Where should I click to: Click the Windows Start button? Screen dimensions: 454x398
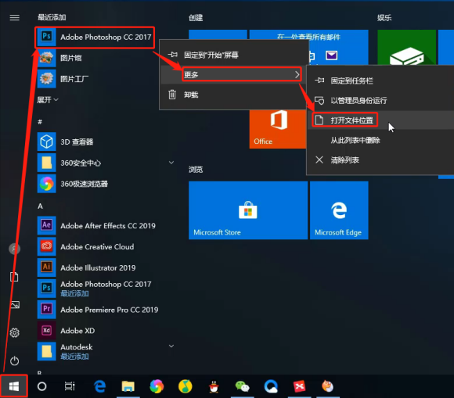(x=14, y=386)
